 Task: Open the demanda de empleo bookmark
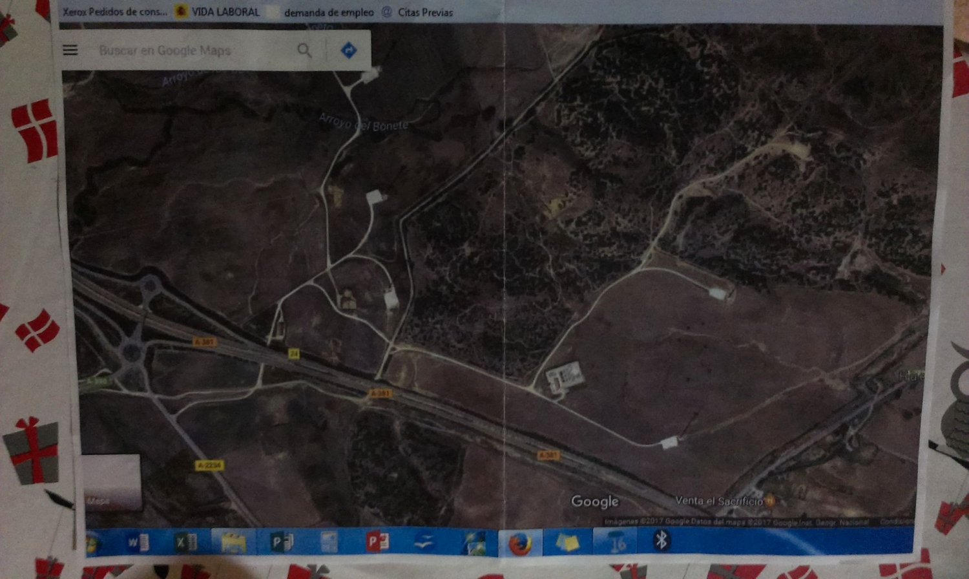(x=328, y=12)
